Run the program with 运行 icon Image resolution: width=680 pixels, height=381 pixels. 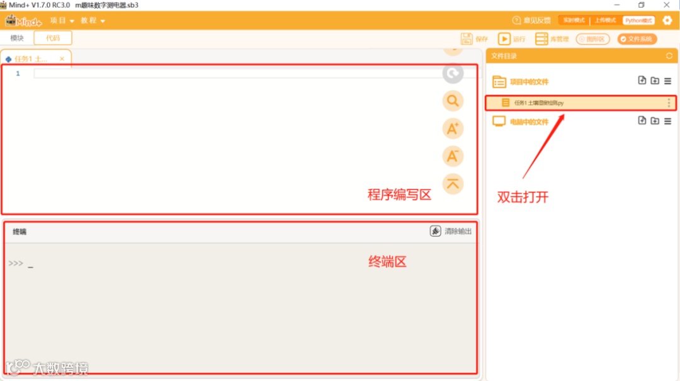[x=512, y=39]
